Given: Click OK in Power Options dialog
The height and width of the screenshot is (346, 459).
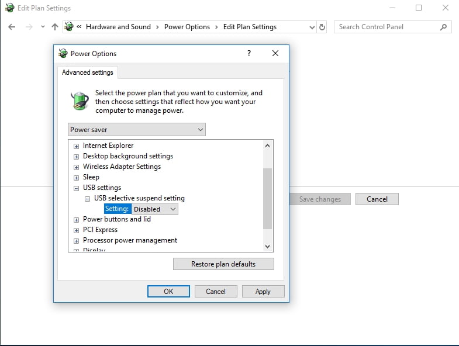Looking at the screenshot, I should 168,291.
